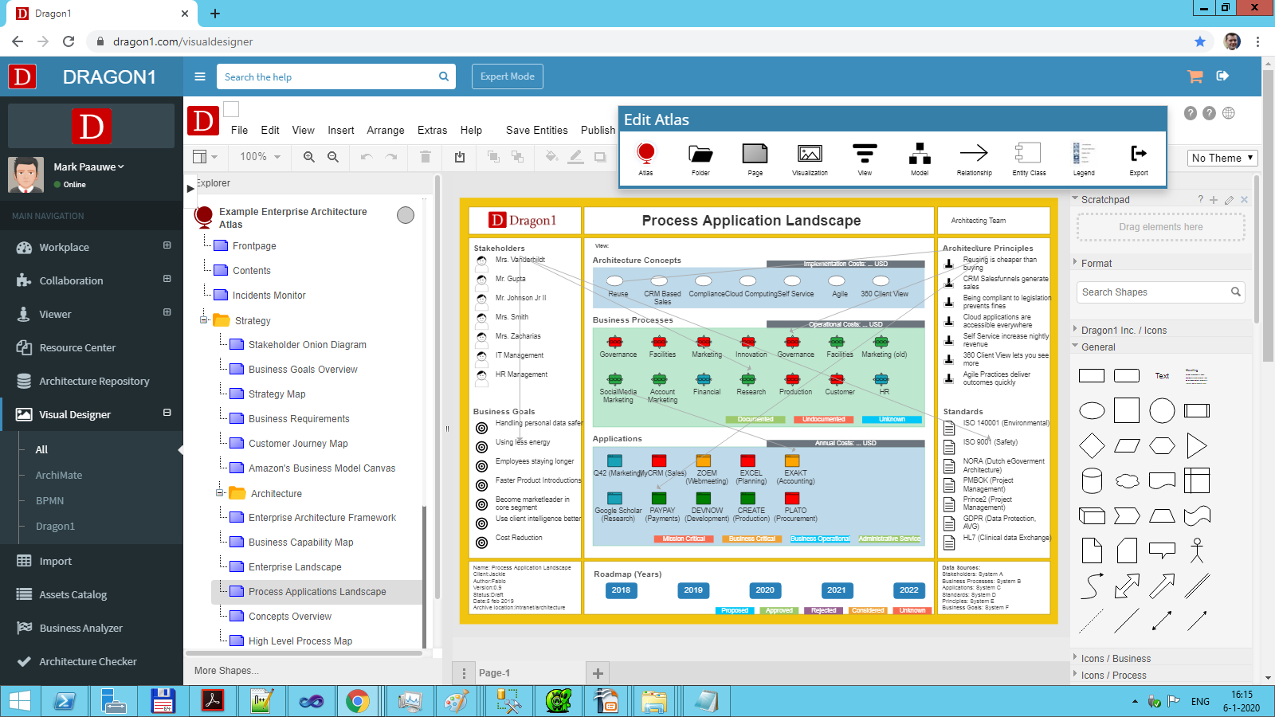Select the Entity Class icon
The height and width of the screenshot is (717, 1275).
[x=1029, y=155]
